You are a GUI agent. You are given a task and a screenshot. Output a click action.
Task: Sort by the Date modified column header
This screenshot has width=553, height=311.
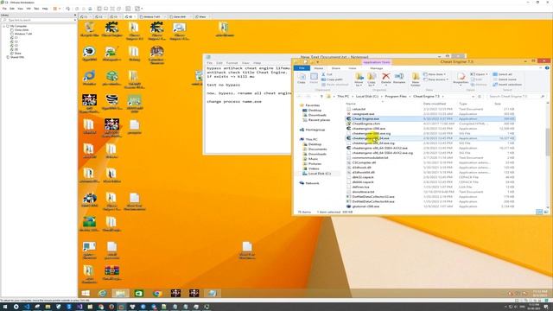click(435, 104)
